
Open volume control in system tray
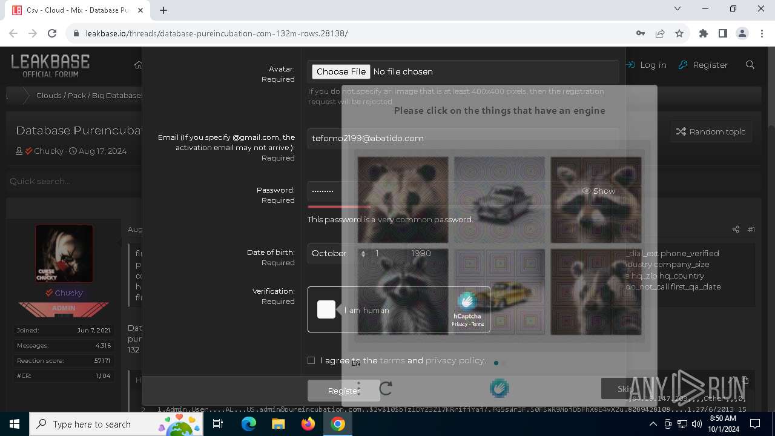click(696, 424)
